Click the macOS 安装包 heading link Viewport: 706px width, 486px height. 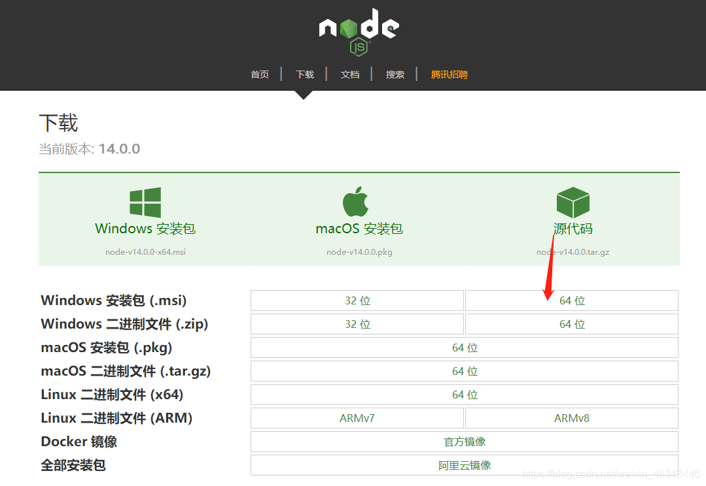359,229
